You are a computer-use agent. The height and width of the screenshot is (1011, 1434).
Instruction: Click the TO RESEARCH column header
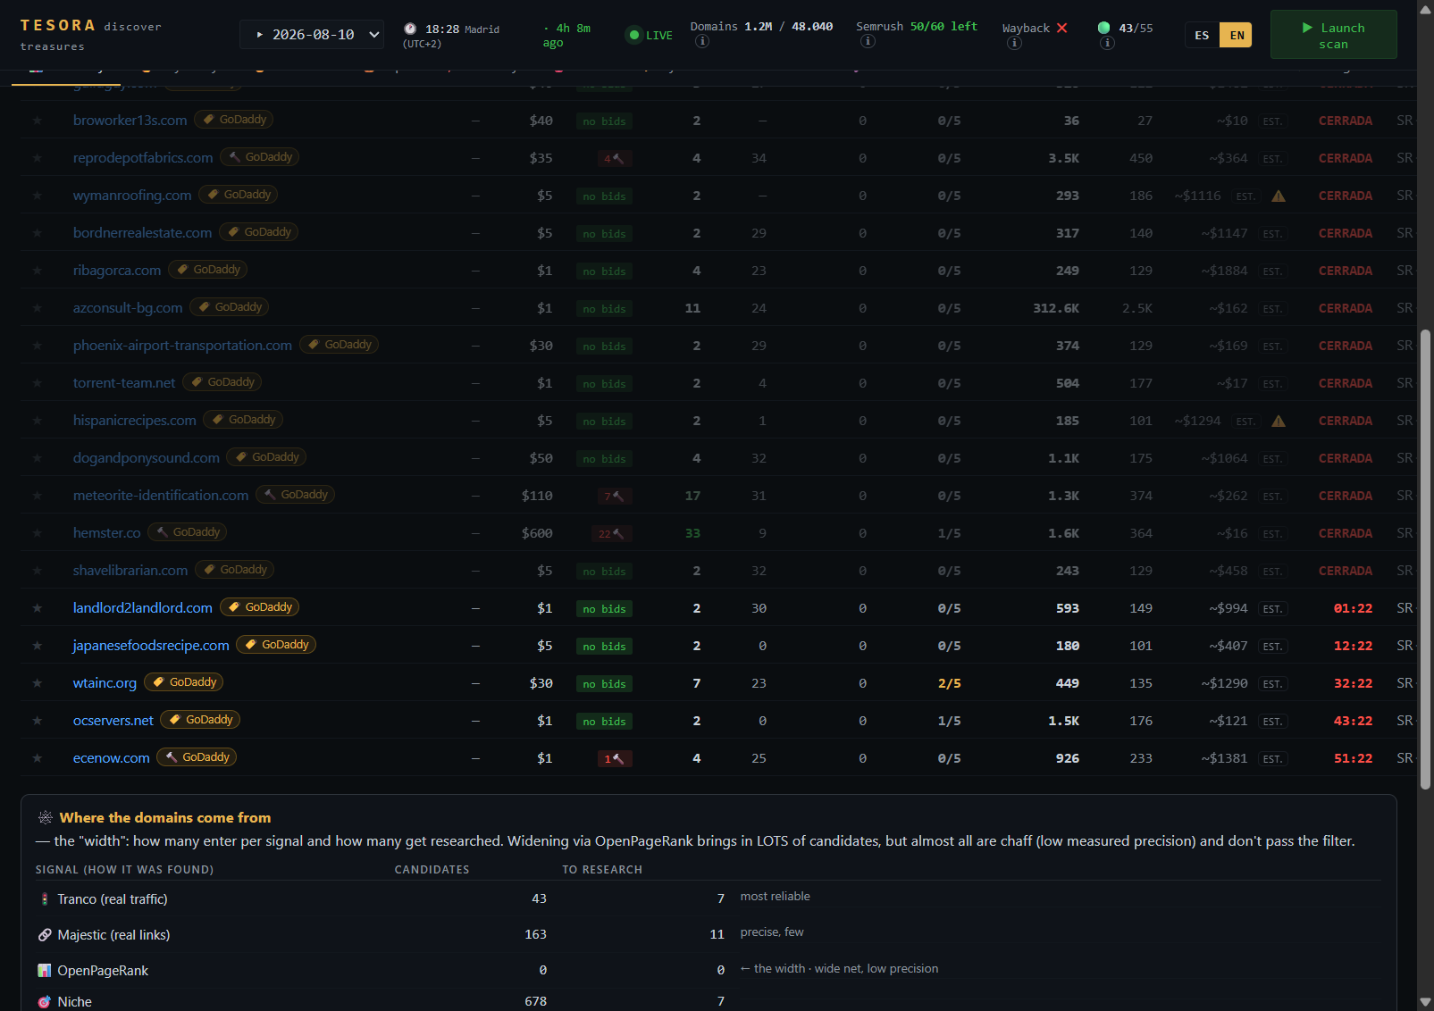coord(602,869)
